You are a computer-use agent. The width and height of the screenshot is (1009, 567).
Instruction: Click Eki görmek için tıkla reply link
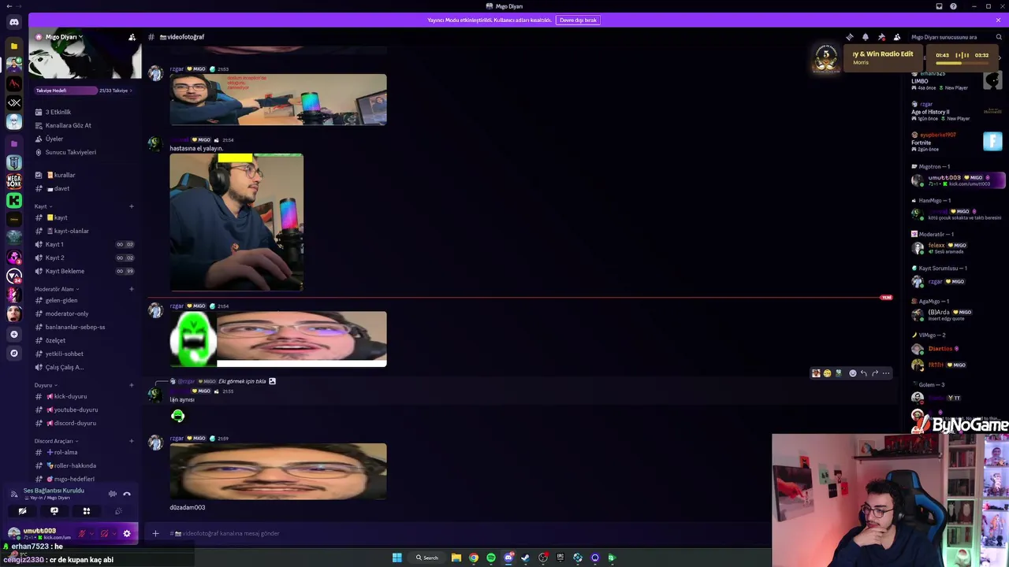click(x=242, y=381)
